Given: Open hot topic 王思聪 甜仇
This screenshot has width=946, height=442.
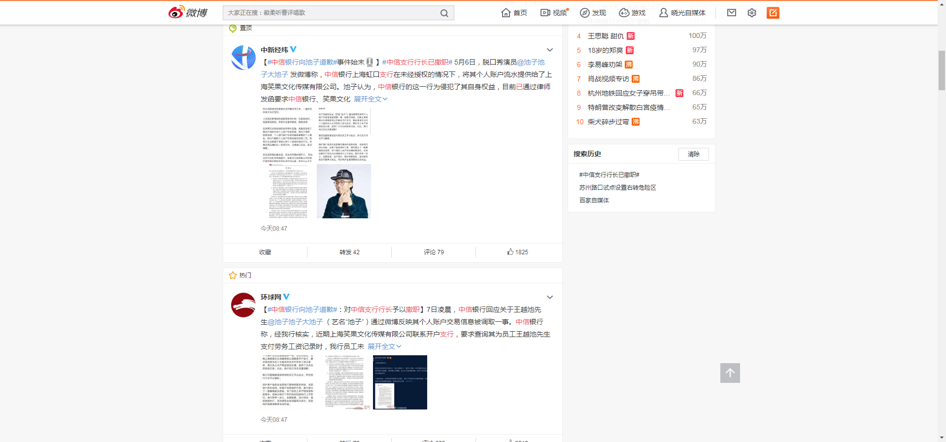Looking at the screenshot, I should [606, 36].
